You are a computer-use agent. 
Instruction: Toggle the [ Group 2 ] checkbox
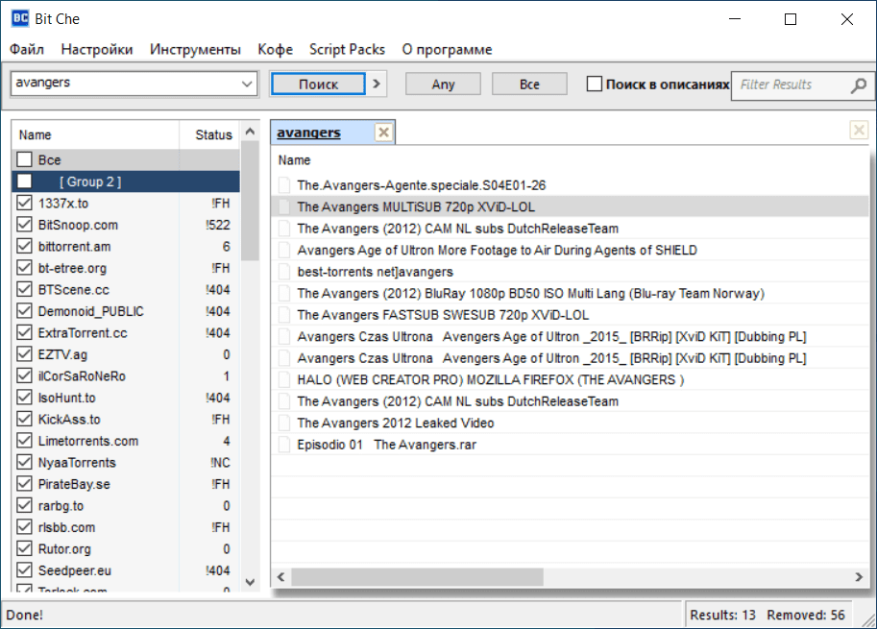(24, 181)
